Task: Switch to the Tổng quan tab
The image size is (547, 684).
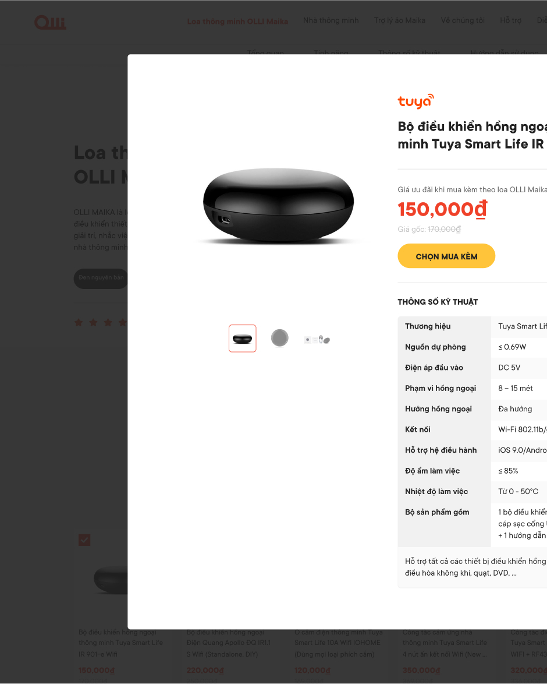Action: coord(265,53)
